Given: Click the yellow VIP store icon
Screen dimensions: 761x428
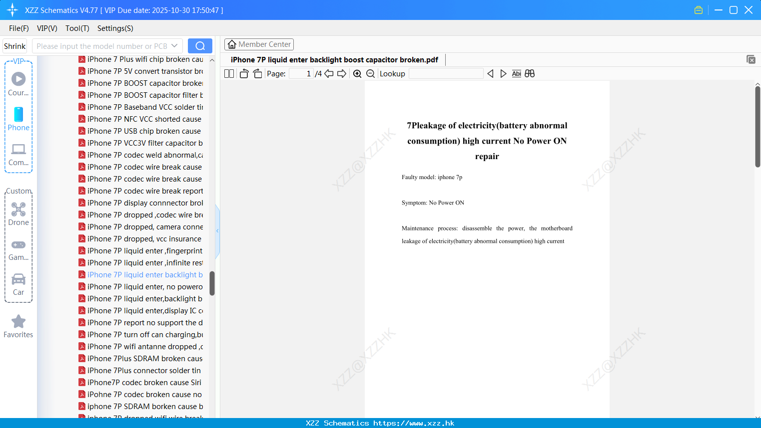Looking at the screenshot, I should pos(699,10).
